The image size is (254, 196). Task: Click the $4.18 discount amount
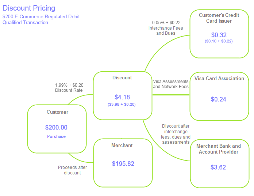pyautogui.click(x=122, y=97)
